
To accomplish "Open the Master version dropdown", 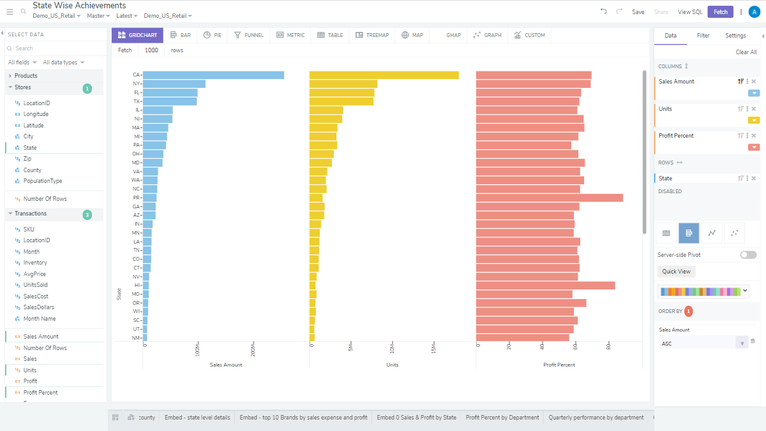I will pyautogui.click(x=98, y=15).
